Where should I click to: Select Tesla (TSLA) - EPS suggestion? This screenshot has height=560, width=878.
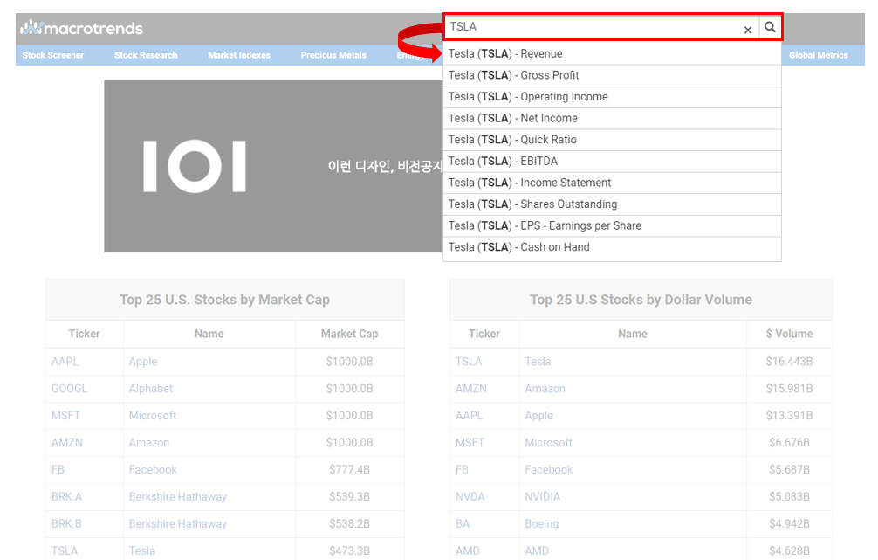pos(612,226)
